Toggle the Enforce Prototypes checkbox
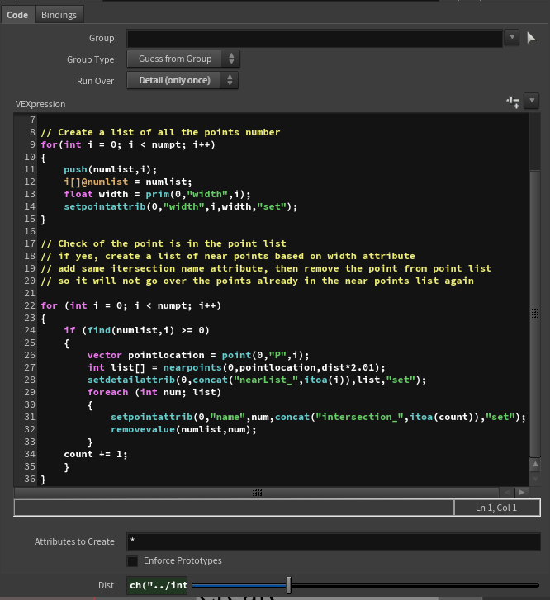550x600 pixels. [x=132, y=561]
